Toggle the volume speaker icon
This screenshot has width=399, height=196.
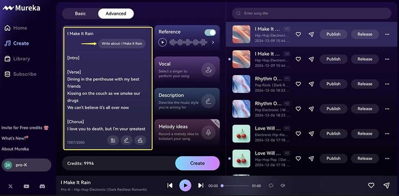tap(283, 186)
